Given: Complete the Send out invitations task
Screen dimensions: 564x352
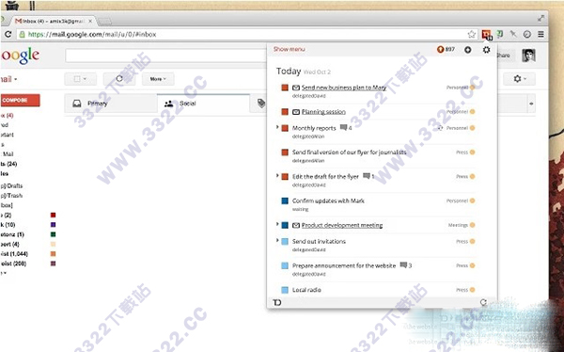Looking at the screenshot, I should pyautogui.click(x=285, y=241).
